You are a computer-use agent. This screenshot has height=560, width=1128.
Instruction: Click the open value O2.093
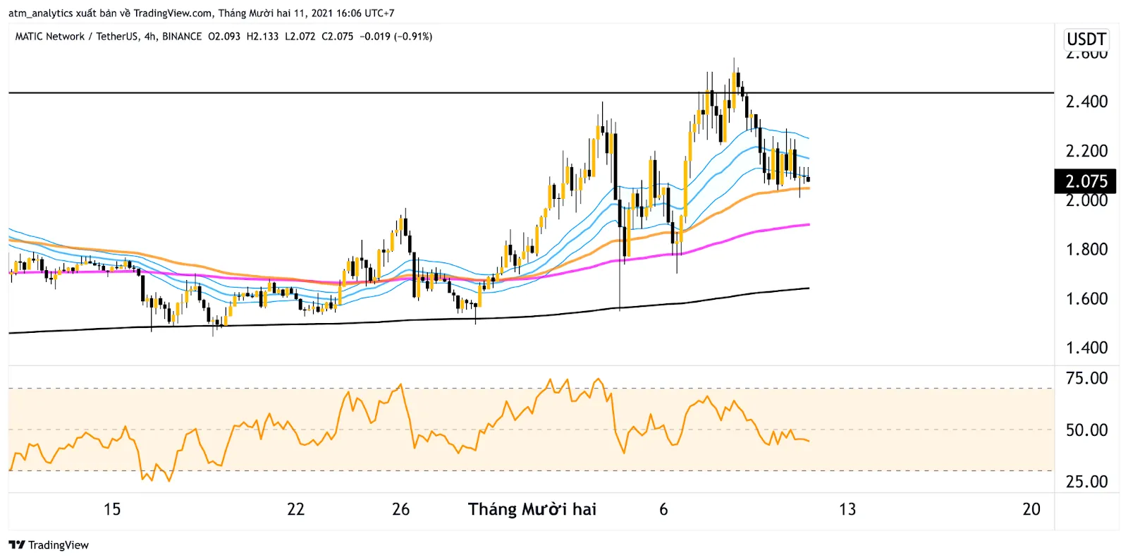click(224, 36)
